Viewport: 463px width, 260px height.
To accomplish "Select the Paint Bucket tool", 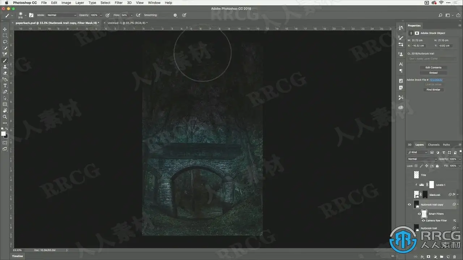I will coord(5,79).
